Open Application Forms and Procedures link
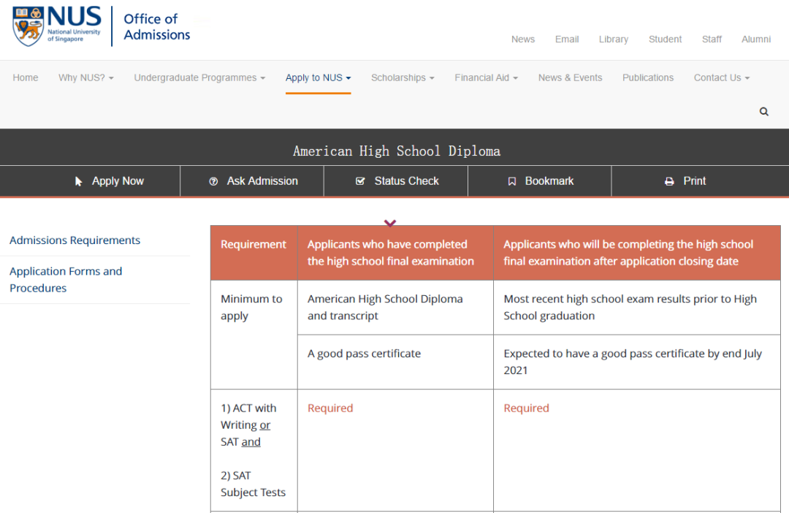Viewport: 789px width, 513px height. [x=66, y=279]
